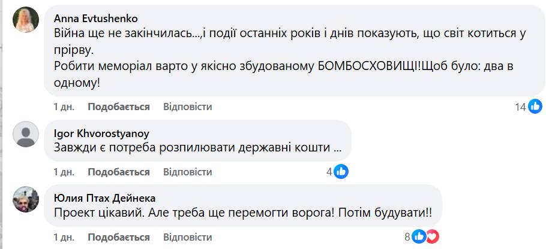
Task: Reply to Anna Evtushenko's comment
Action: click(188, 107)
